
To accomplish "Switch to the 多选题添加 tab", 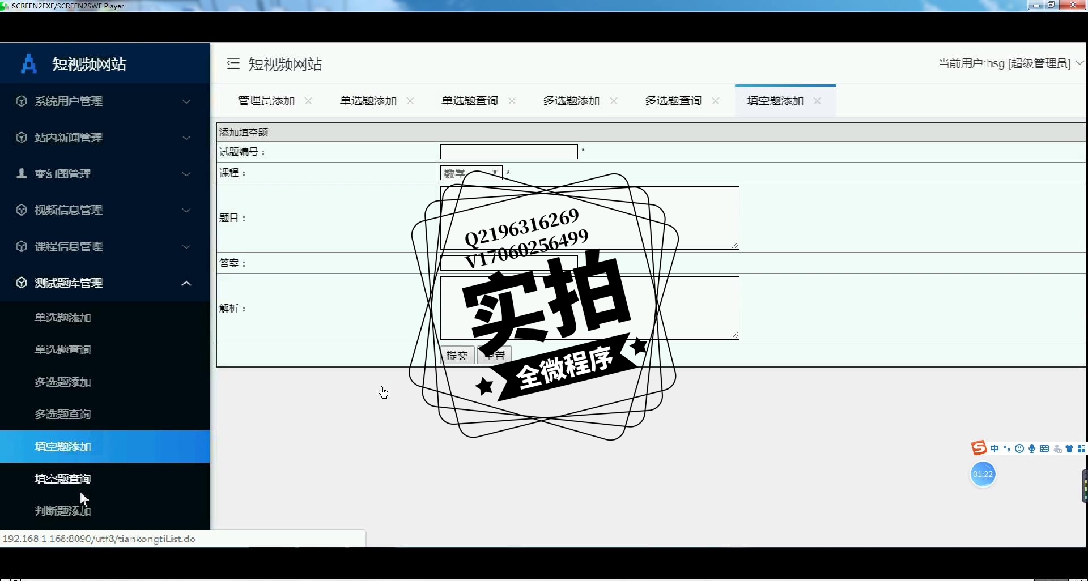I will pos(571,101).
